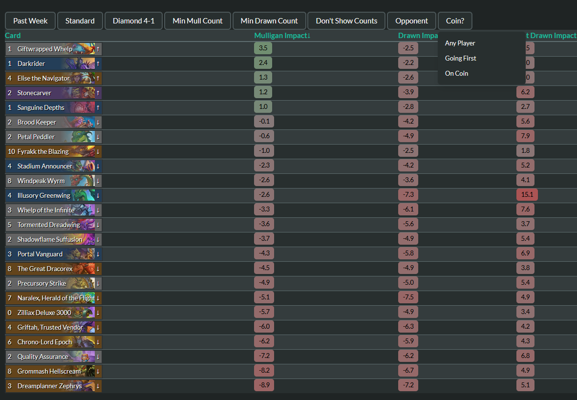The image size is (577, 400).
Task: Click the Elise the Navigator card tile
Action: (53, 78)
